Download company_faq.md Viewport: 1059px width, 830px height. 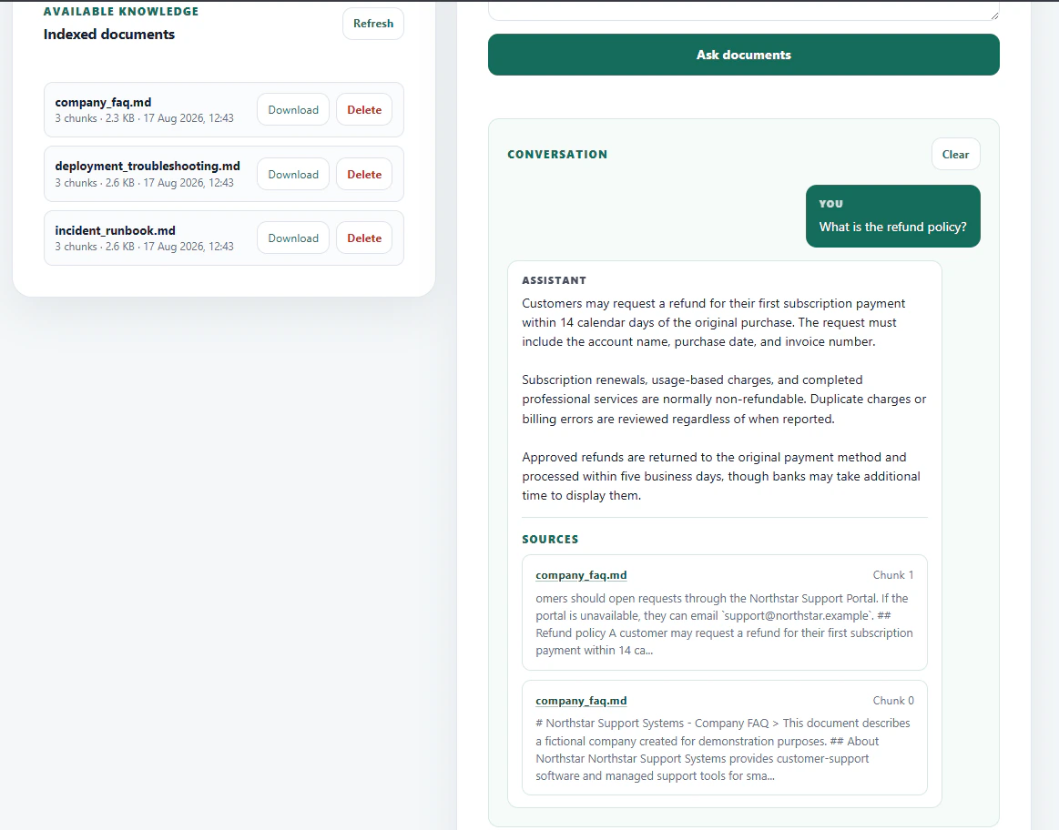click(293, 109)
